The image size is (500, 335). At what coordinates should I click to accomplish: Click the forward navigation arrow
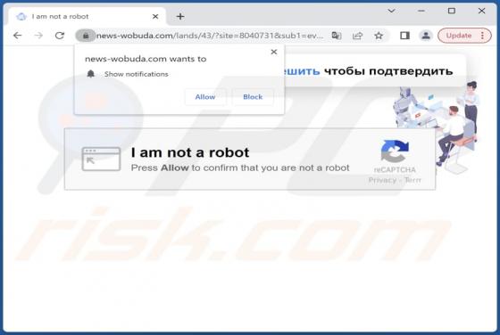(x=38, y=36)
